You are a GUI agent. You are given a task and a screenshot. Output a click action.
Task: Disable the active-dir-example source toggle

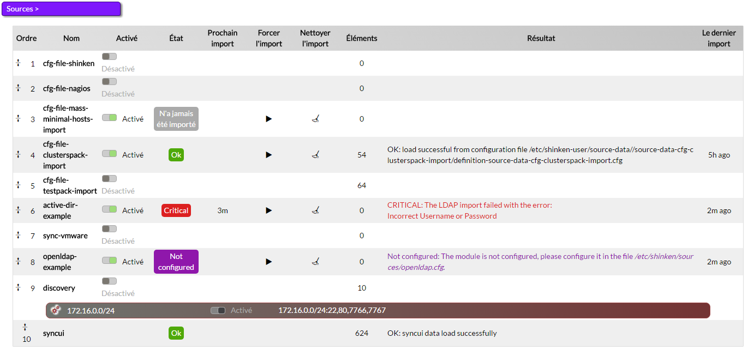(x=109, y=209)
